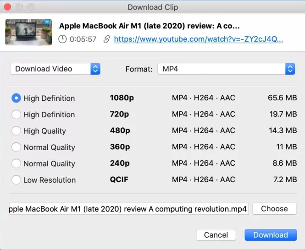Pick the 360p Normal Quality radio option
The width and height of the screenshot is (305, 250).
coord(16,147)
